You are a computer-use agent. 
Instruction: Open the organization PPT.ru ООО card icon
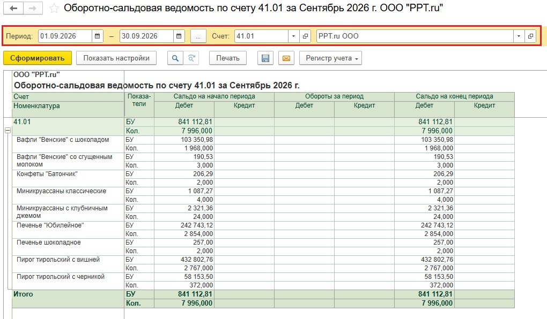coord(530,36)
